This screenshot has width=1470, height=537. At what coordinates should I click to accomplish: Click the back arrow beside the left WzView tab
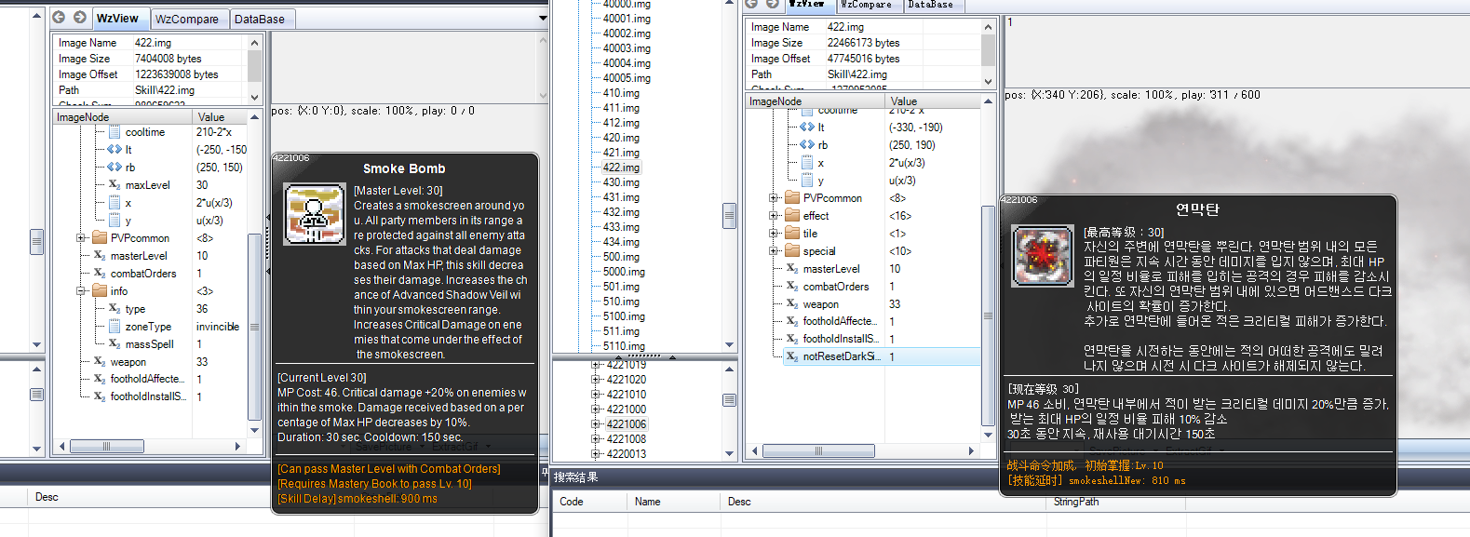coord(59,18)
